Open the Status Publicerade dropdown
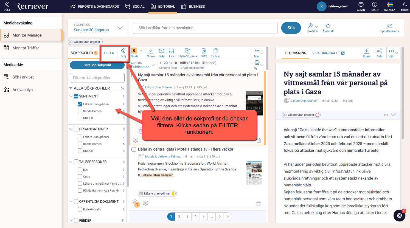The image size is (410, 228). (143, 65)
